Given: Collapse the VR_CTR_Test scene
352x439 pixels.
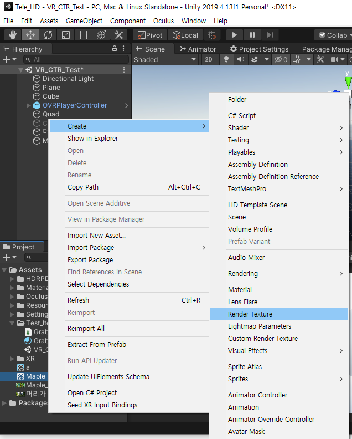Looking at the screenshot, I should click(x=20, y=70).
